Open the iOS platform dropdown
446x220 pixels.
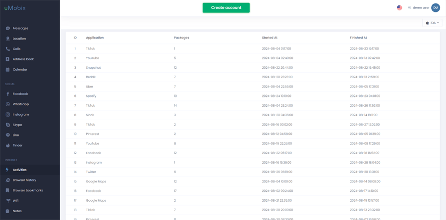tap(432, 23)
